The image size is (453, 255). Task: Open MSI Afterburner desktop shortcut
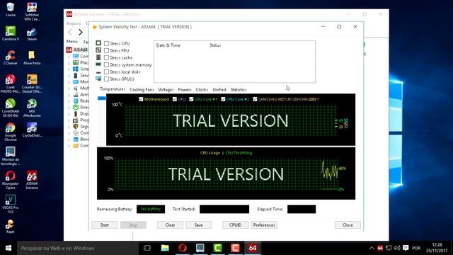(32, 108)
